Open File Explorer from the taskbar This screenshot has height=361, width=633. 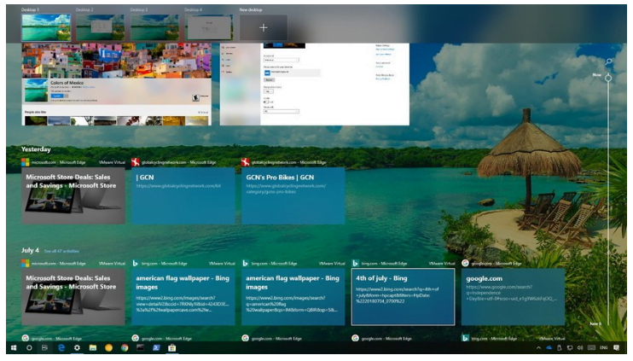point(93,348)
